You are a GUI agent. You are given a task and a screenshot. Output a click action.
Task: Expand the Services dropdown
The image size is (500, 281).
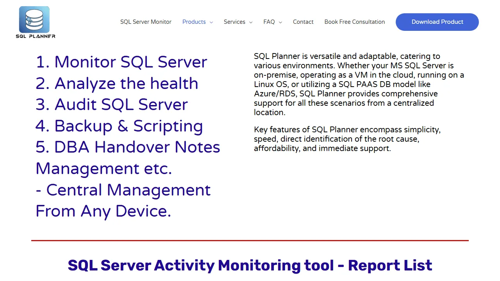click(x=234, y=22)
